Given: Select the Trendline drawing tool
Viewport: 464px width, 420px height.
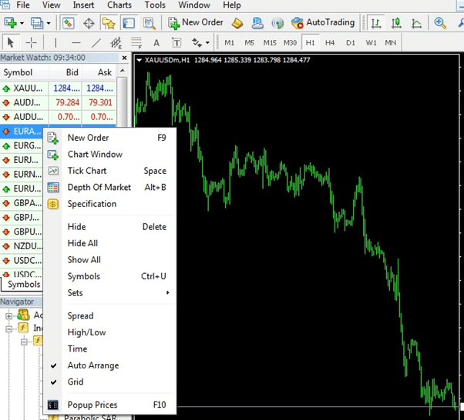Looking at the screenshot, I should [x=96, y=43].
